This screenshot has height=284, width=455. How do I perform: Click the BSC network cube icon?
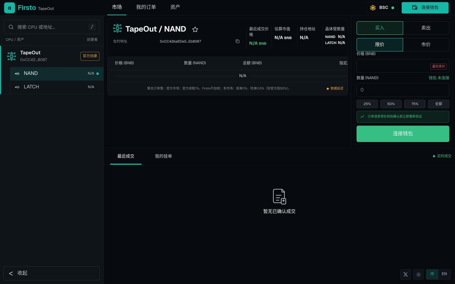pyautogui.click(x=373, y=7)
